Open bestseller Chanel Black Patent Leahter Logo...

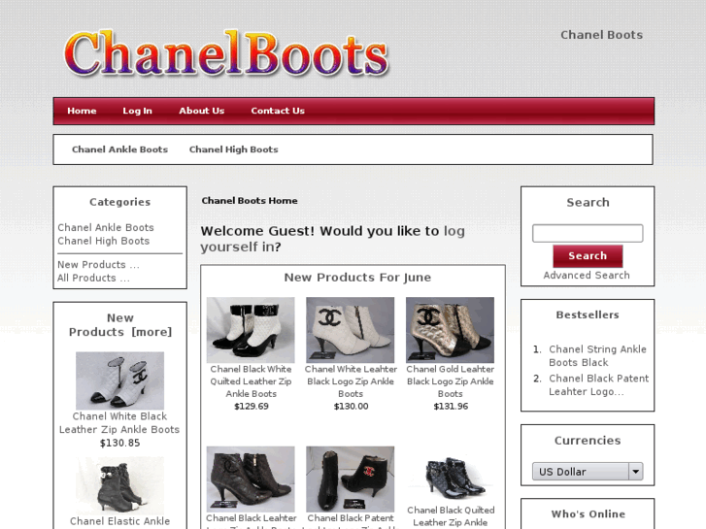click(x=598, y=385)
